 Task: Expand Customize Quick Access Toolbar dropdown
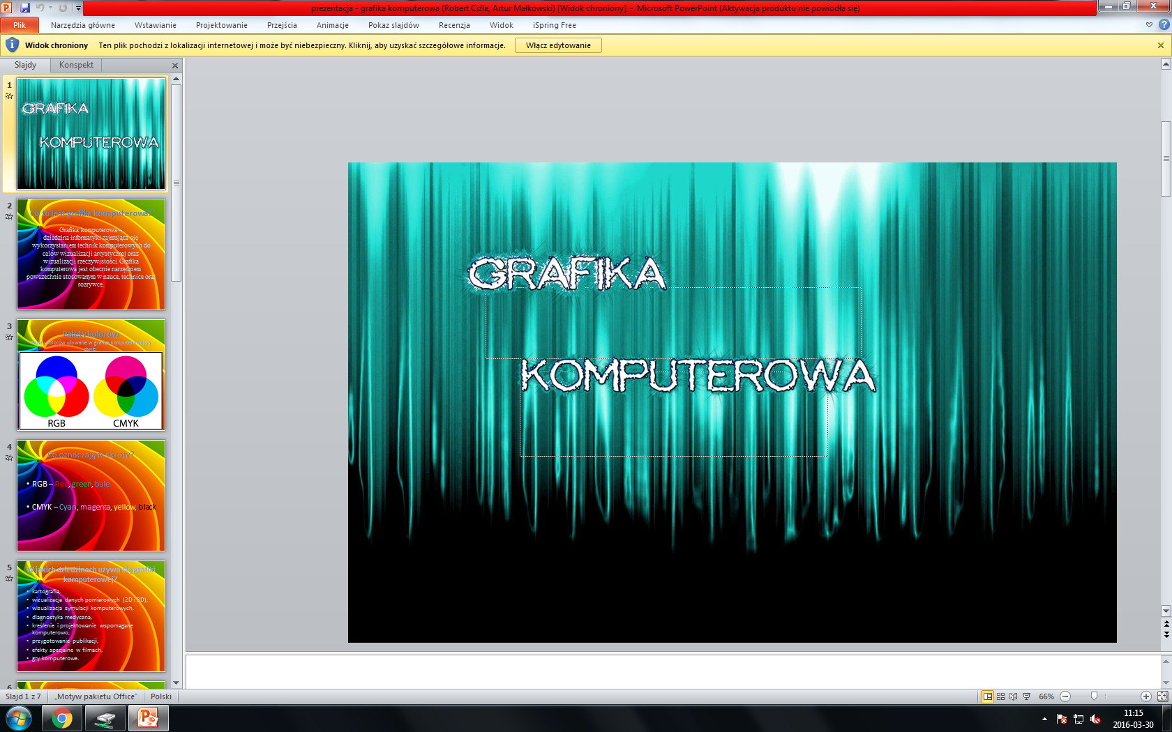coord(78,8)
